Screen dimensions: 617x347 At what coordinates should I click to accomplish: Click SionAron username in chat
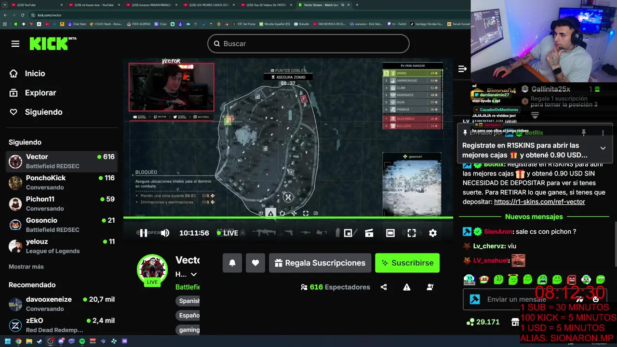pos(498,232)
